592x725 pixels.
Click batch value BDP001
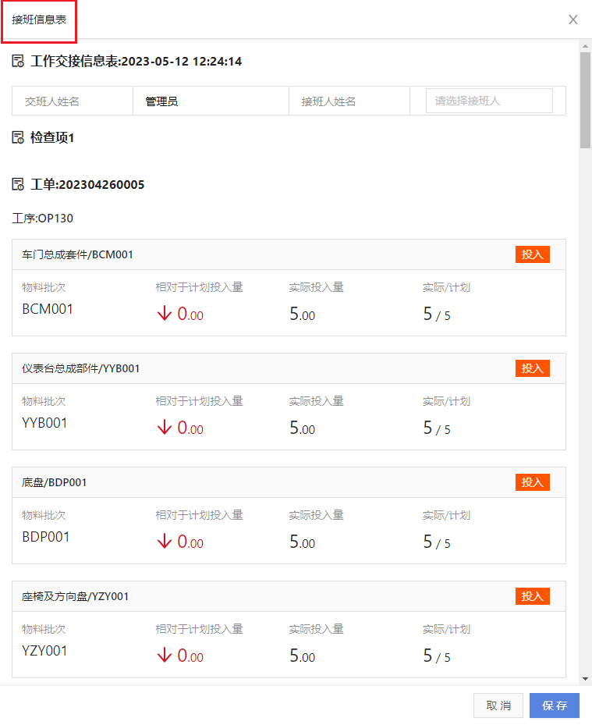pos(46,537)
